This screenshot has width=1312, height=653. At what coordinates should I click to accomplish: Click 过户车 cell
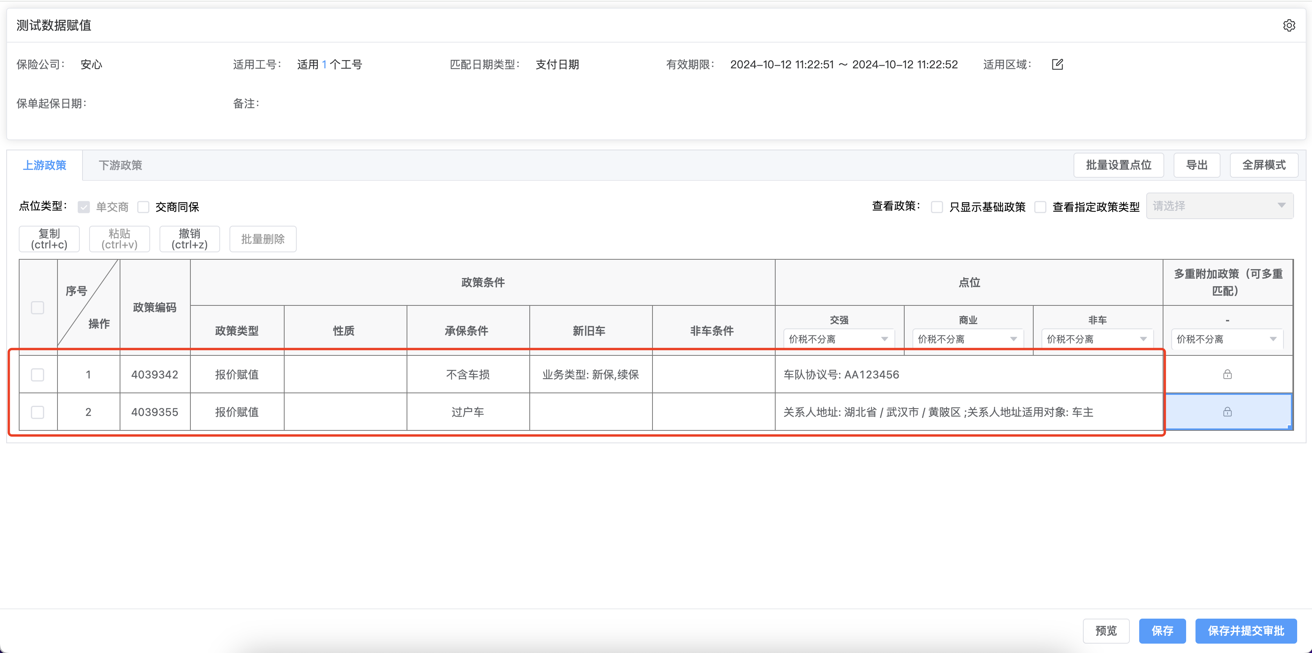[x=468, y=412]
